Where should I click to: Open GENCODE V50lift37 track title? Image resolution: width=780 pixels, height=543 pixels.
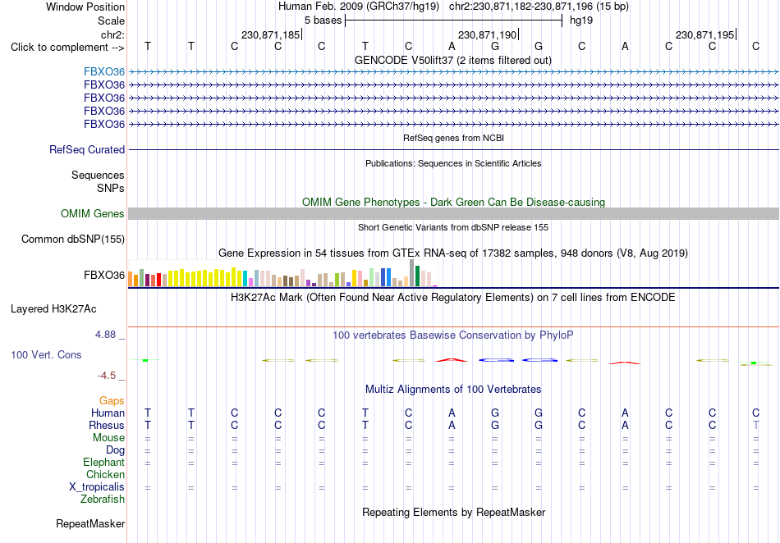click(453, 60)
